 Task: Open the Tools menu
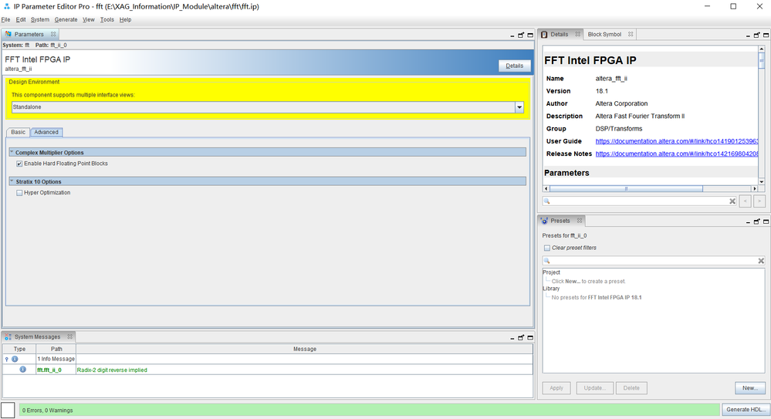coord(107,19)
